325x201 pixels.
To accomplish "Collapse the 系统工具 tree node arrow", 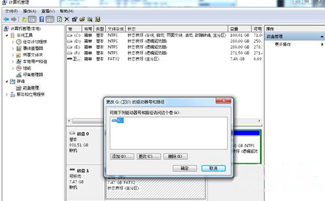I will coord(7,35).
